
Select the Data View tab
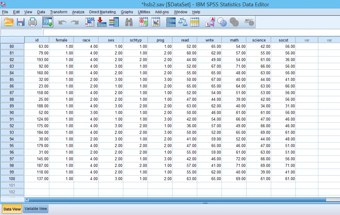tap(12, 209)
